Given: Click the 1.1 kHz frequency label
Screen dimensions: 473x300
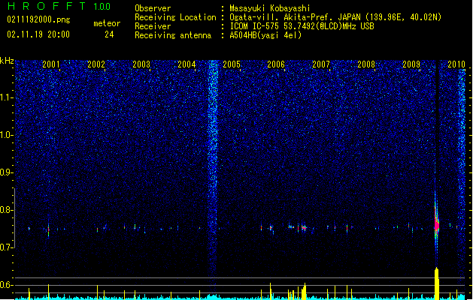Looking at the screenshot, I should (7, 97).
